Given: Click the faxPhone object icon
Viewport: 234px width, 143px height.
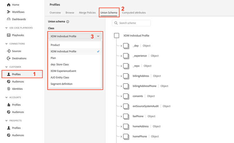Looking at the screenshot, I should click(x=126, y=117).
